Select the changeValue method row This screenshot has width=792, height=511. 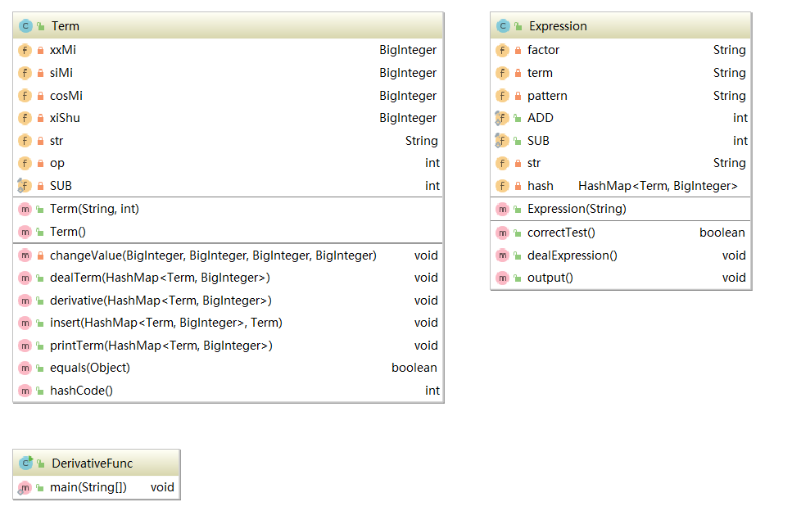[x=213, y=255]
